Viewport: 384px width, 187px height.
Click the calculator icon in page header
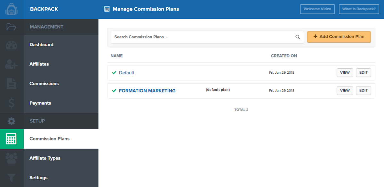point(107,9)
